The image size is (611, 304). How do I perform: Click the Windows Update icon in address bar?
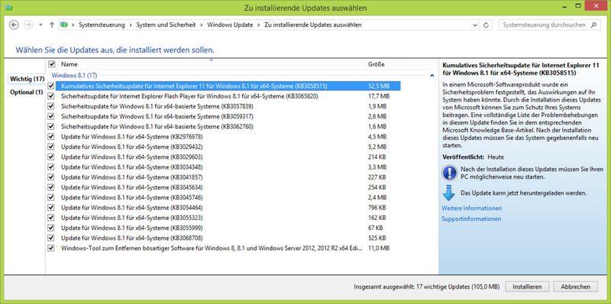64,25
